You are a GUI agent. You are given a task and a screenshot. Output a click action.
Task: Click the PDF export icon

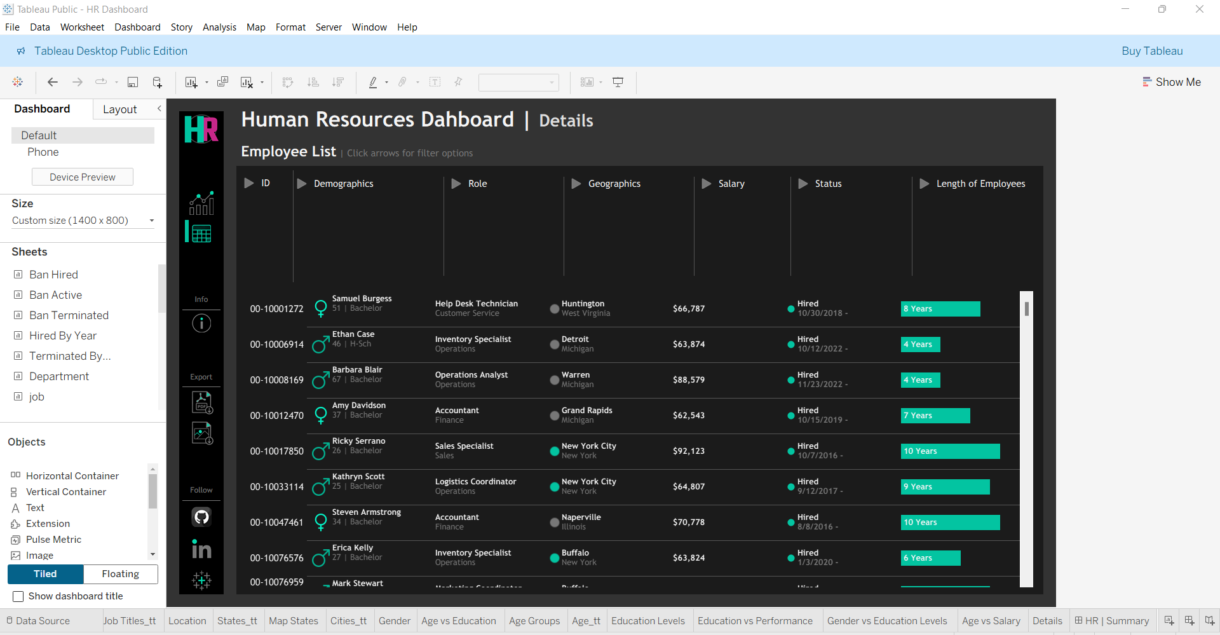(202, 402)
